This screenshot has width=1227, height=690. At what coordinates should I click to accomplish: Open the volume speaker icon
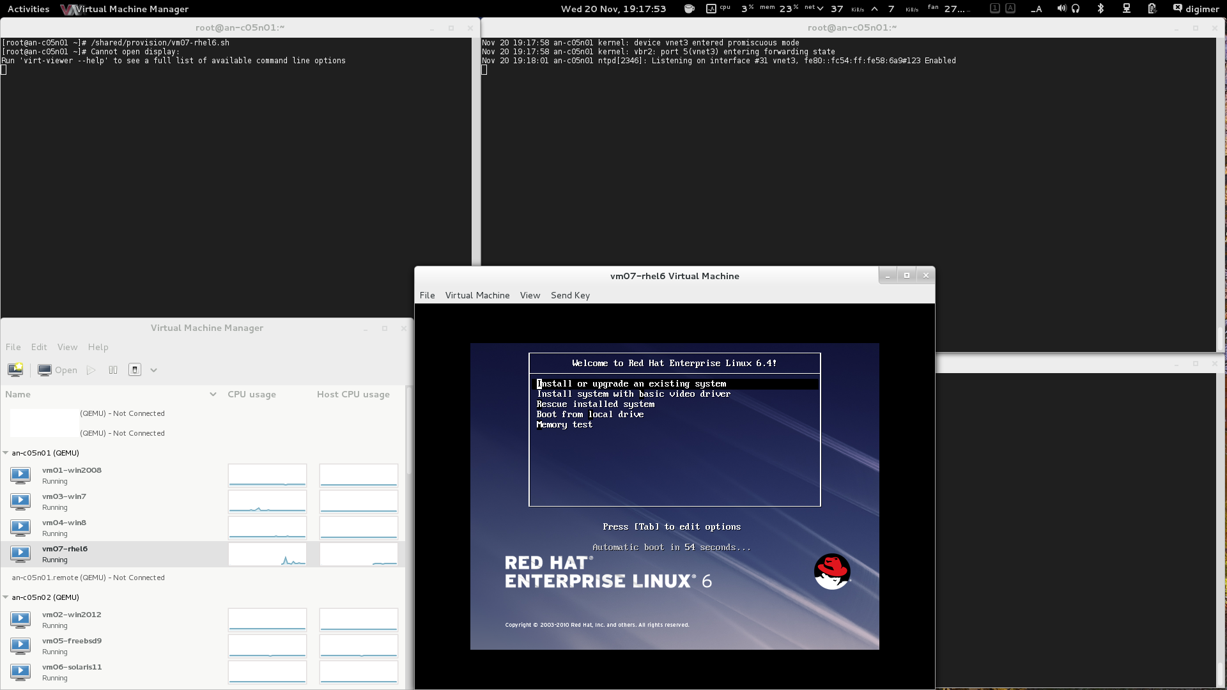point(1061,9)
